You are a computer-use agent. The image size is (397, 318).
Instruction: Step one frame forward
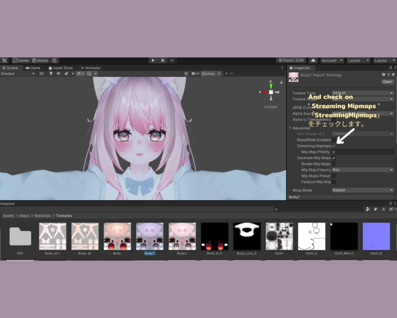[172, 60]
